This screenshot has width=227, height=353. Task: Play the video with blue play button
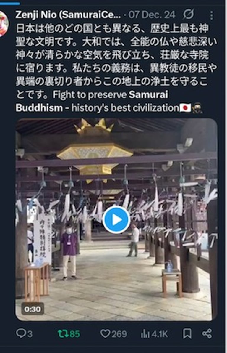coord(116,219)
